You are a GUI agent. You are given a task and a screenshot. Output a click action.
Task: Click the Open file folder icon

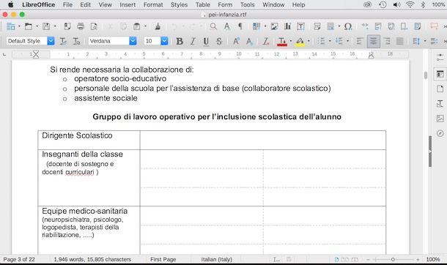29,26
